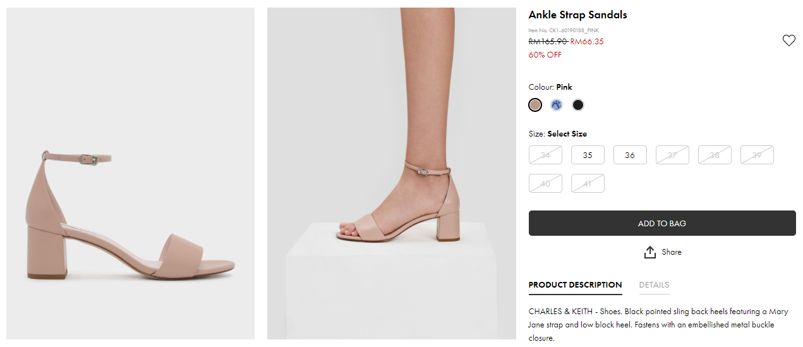803x347 pixels.
Task: Choose crossed-out size 34
Action: coord(545,155)
